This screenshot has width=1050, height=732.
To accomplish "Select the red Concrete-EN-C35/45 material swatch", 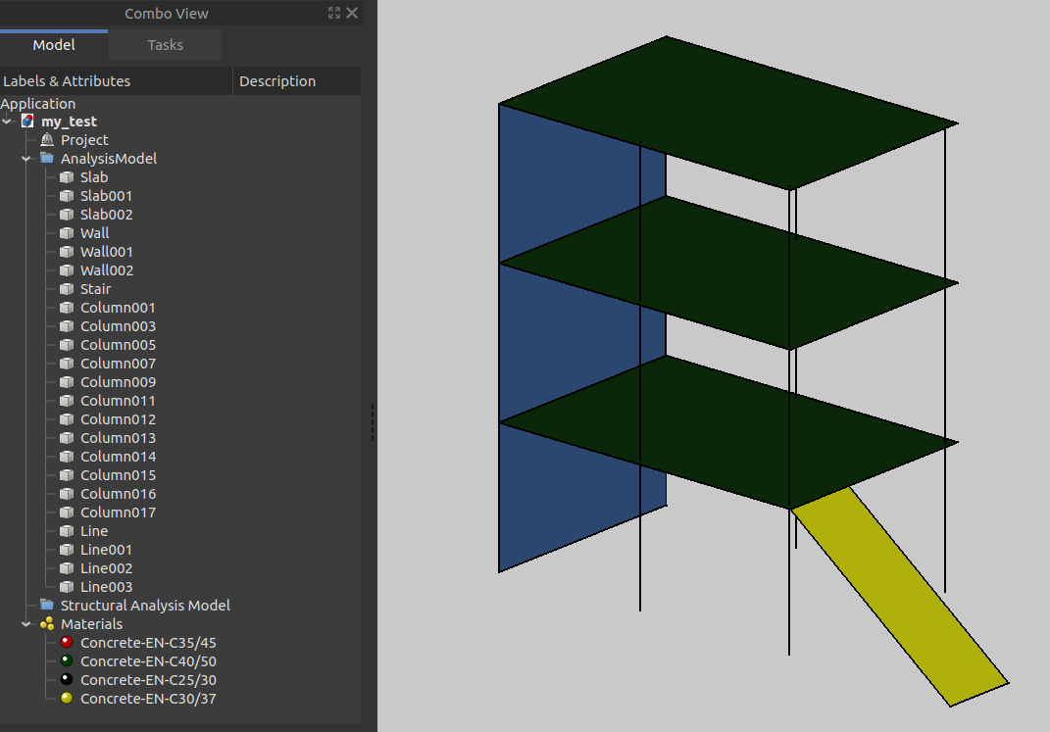I will tap(67, 643).
